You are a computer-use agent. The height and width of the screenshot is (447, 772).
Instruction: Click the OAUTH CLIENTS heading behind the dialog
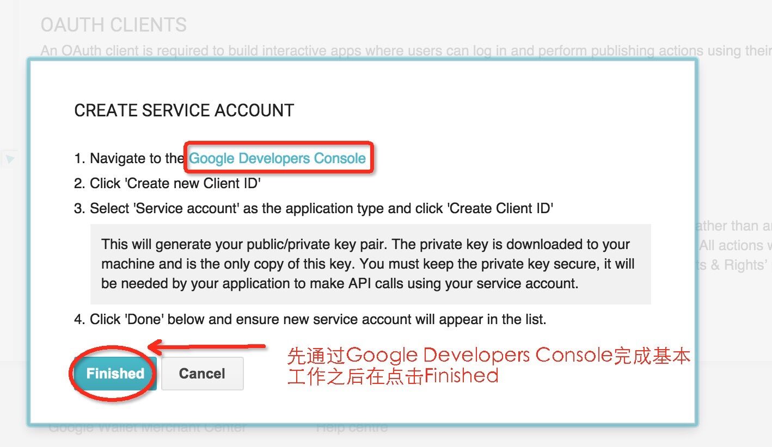click(x=114, y=25)
